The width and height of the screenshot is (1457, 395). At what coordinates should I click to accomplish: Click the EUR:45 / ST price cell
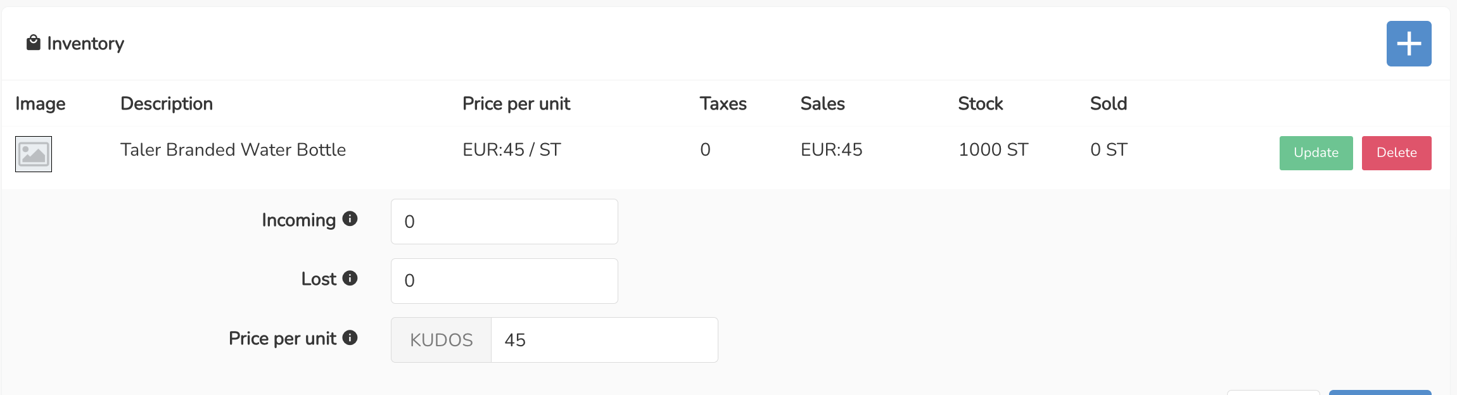point(511,150)
